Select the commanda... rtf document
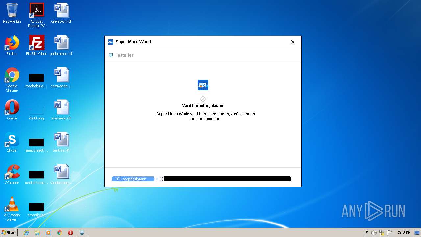The height and width of the screenshot is (237, 421). click(x=61, y=78)
